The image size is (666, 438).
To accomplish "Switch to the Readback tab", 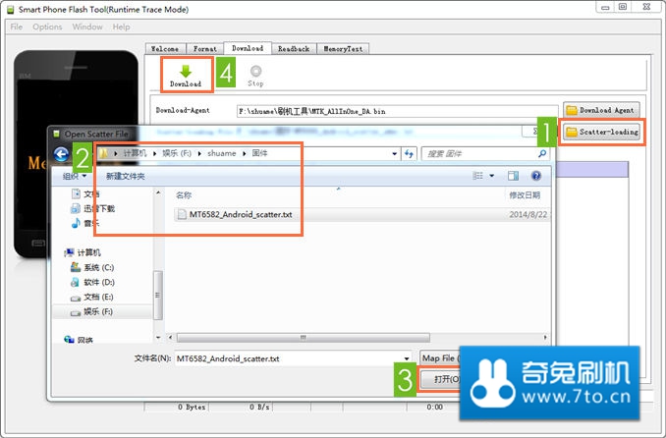I will point(293,48).
